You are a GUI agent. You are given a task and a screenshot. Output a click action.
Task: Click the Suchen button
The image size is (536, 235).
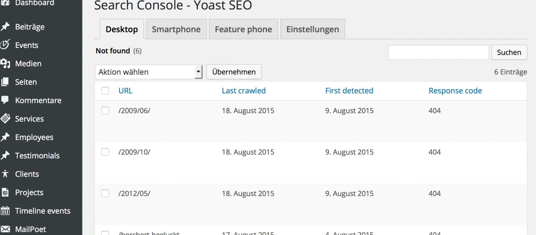(509, 52)
